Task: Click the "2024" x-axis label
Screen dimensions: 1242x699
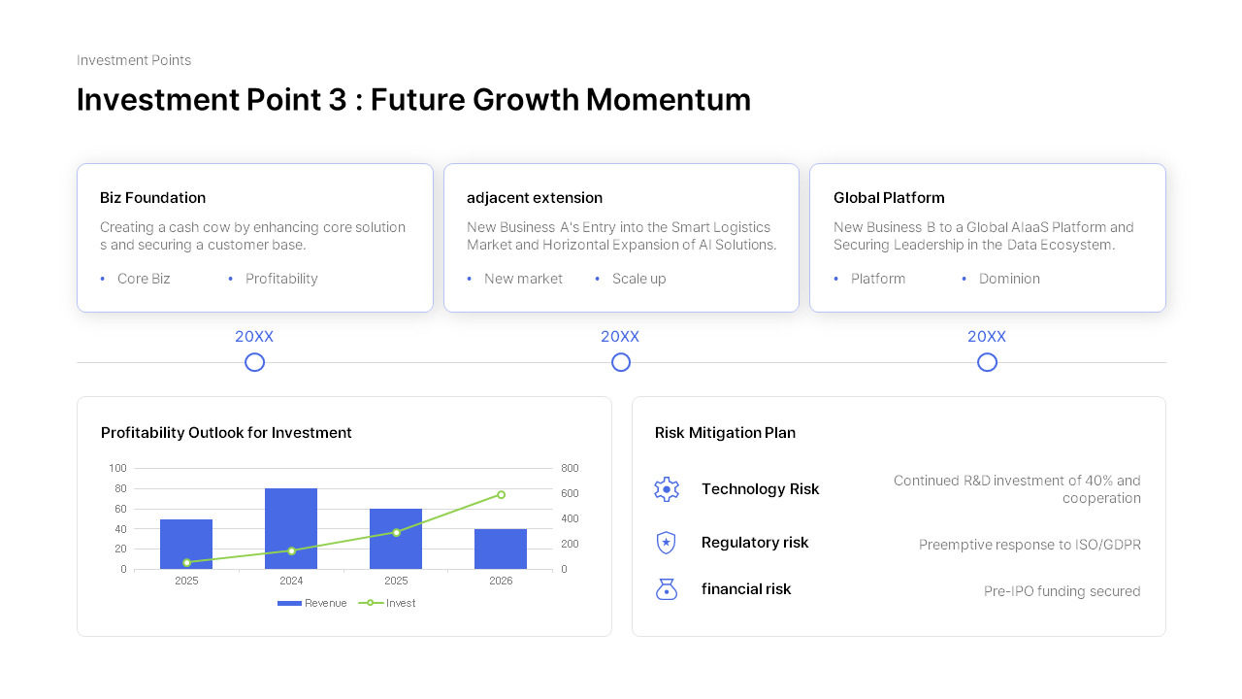Action: (x=291, y=581)
